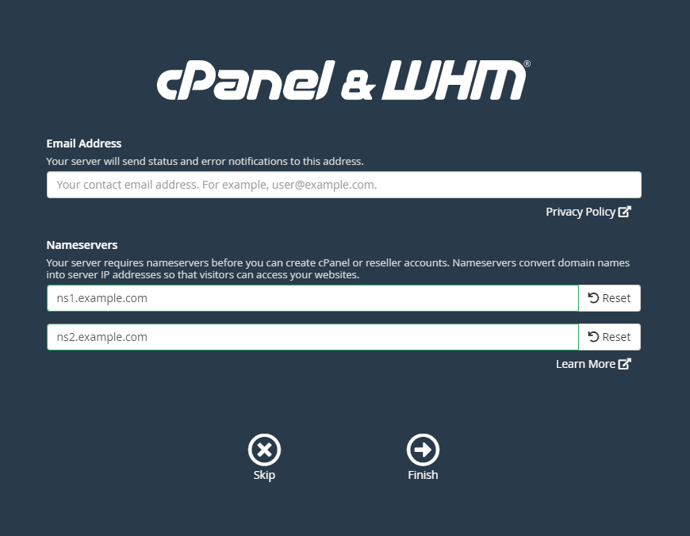Viewport: 690px width, 536px height.
Task: Click the external link icon beside Learn More
Action: 625,364
